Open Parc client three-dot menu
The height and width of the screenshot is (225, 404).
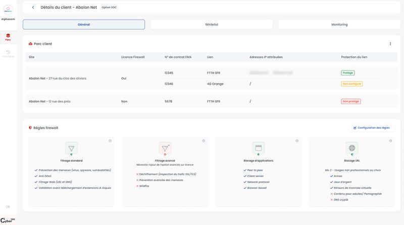[390, 44]
